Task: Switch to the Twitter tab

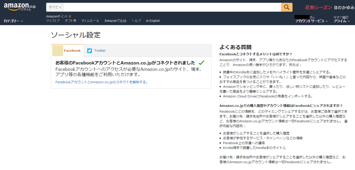Action: (96, 51)
